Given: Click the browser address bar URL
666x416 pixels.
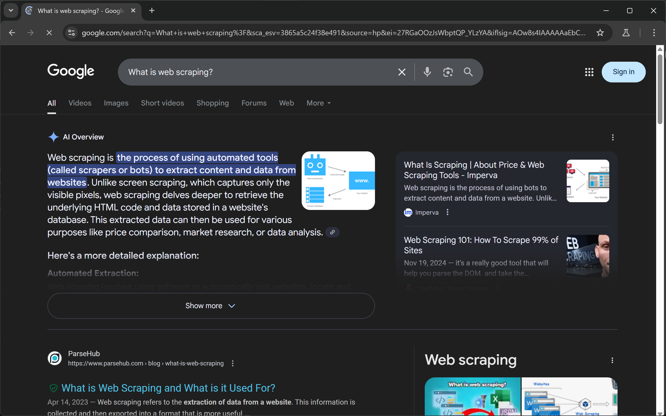Looking at the screenshot, I should (x=334, y=33).
